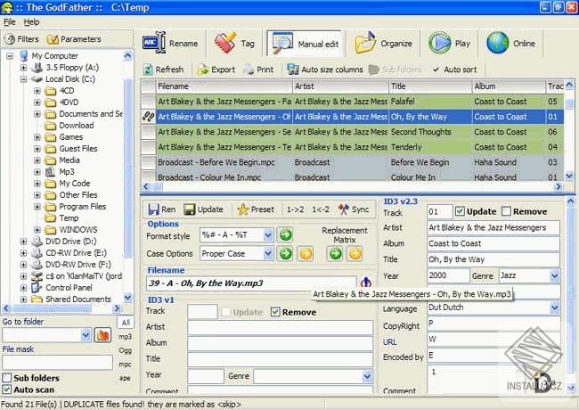Tick the row checkbox for Falafel
The width and height of the screenshot is (579, 410).
coord(149,102)
